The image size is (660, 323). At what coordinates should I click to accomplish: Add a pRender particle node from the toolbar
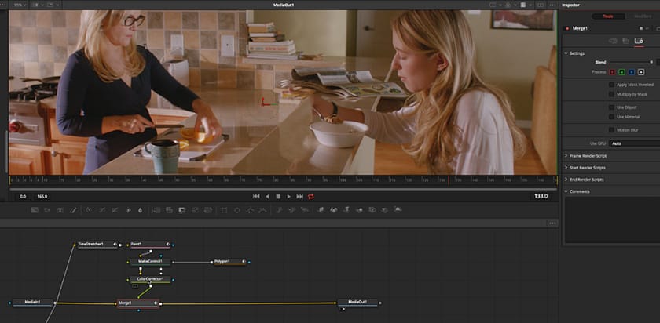click(x=304, y=209)
